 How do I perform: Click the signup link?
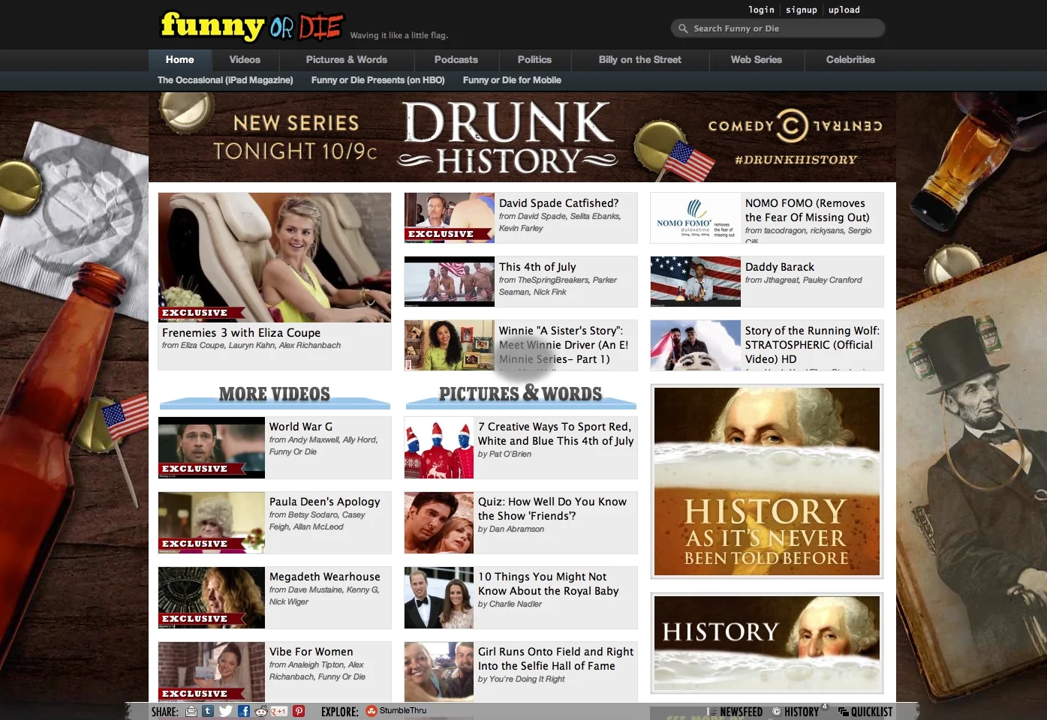point(801,10)
